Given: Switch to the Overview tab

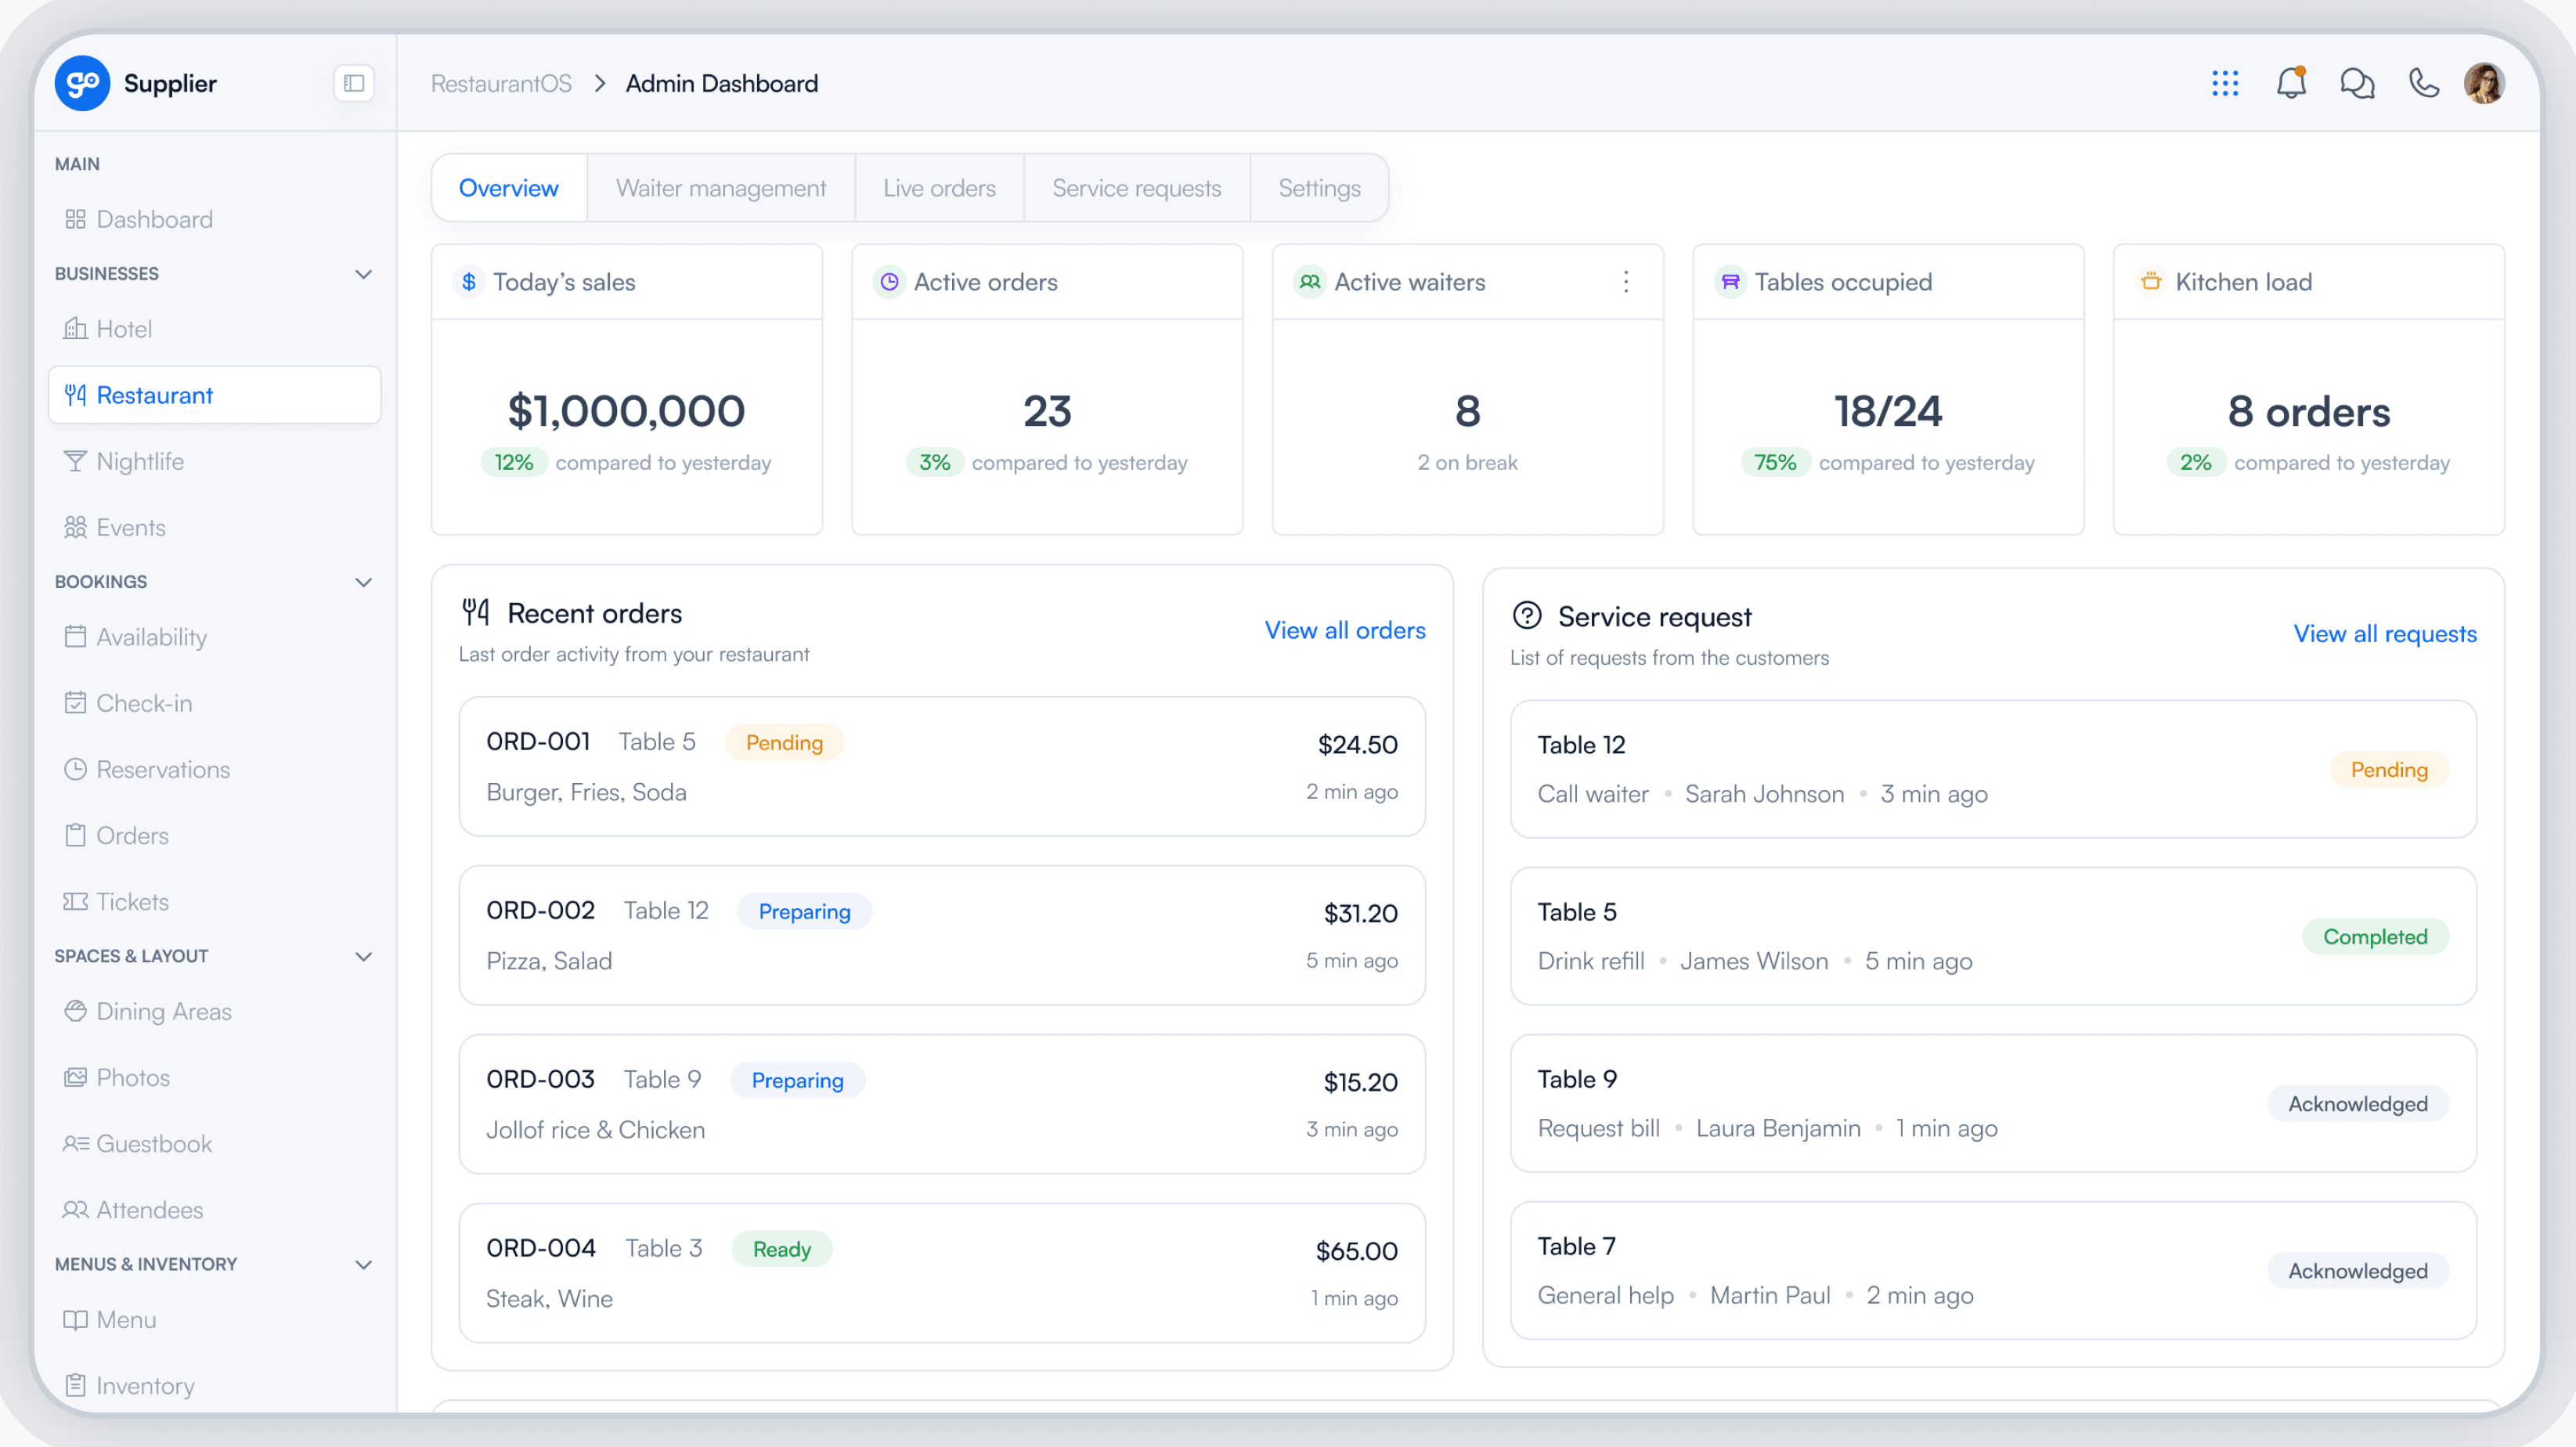Looking at the screenshot, I should 509,188.
